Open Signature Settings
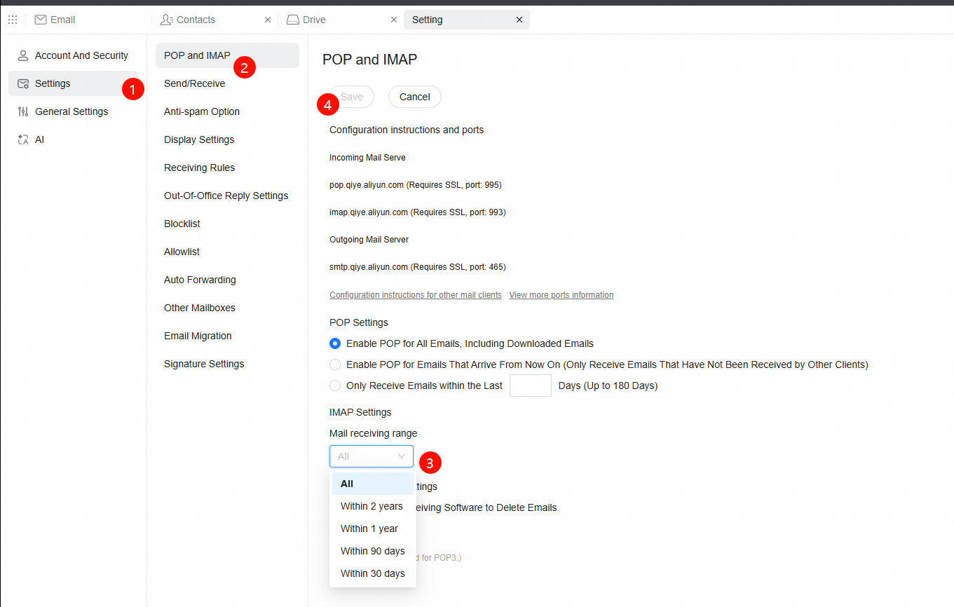The height and width of the screenshot is (607, 954). click(227, 364)
